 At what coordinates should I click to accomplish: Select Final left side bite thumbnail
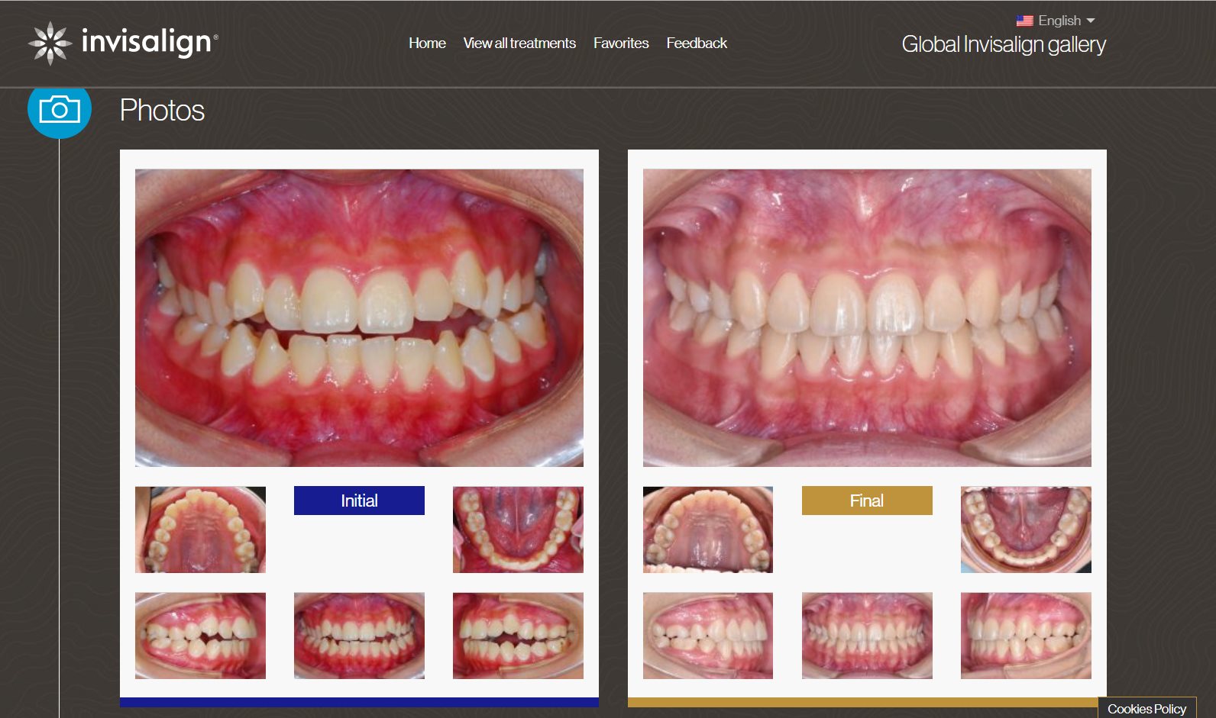1026,636
